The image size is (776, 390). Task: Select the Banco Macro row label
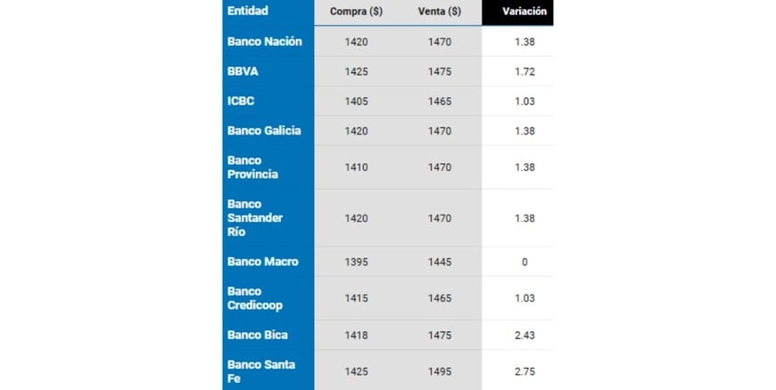263,262
